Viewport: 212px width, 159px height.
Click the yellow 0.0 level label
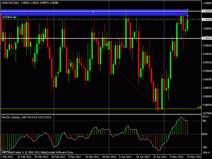pos(199,107)
